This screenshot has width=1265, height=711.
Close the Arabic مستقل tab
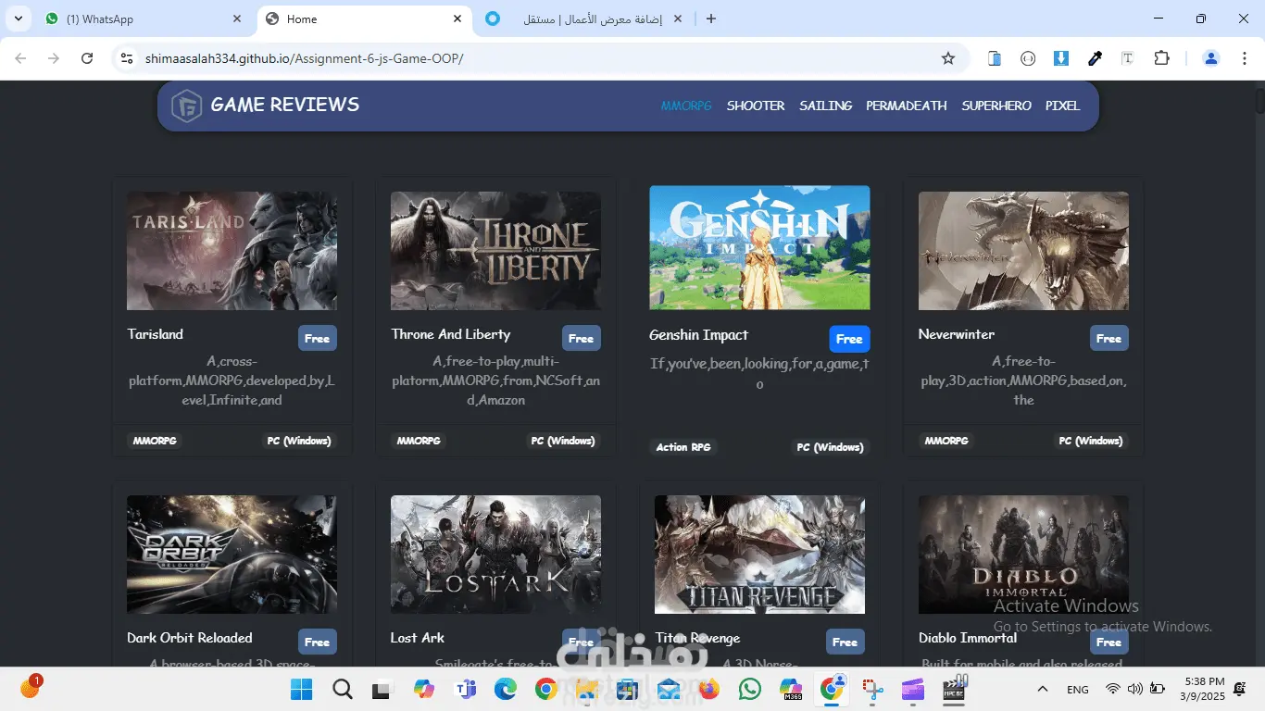point(677,19)
